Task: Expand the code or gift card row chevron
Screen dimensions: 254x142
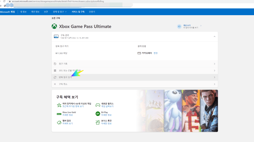Action: tap(214, 71)
